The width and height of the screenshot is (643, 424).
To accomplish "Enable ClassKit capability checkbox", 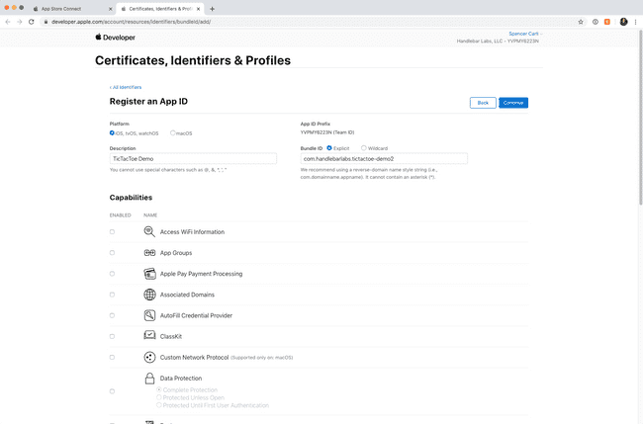I will coord(112,336).
